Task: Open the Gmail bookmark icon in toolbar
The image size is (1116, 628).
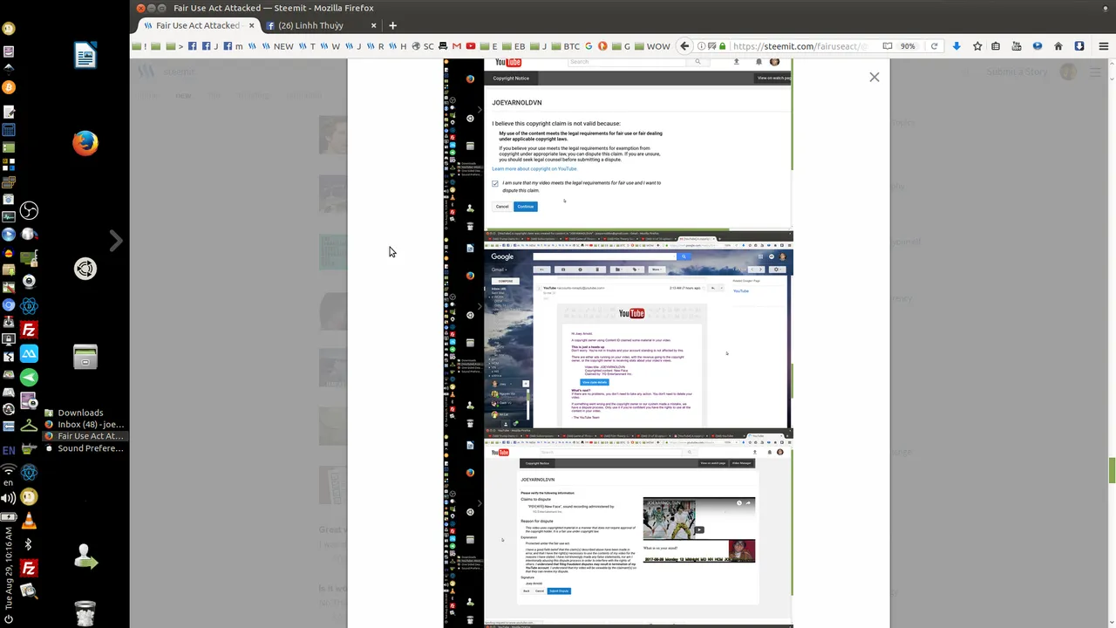Action: (457, 46)
